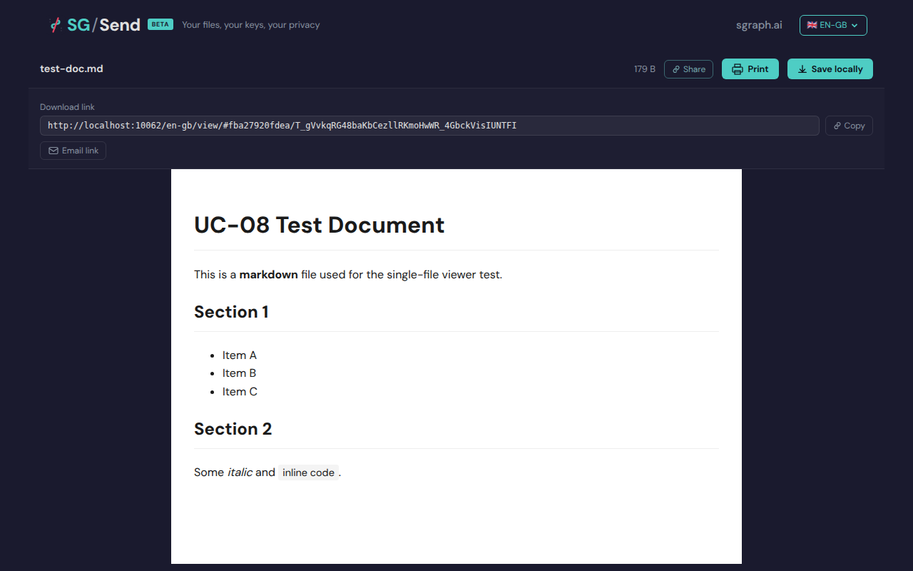Expand the EN-GB language dropdown chevron
This screenshot has width=913, height=571.
pos(855,26)
